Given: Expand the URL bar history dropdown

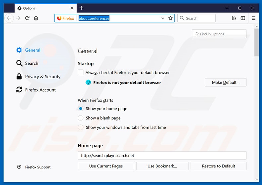Looking at the screenshot, I should click(163, 18).
